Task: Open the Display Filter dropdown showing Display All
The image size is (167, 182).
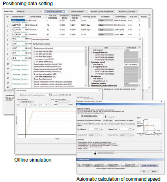Action: click(x=29, y=11)
